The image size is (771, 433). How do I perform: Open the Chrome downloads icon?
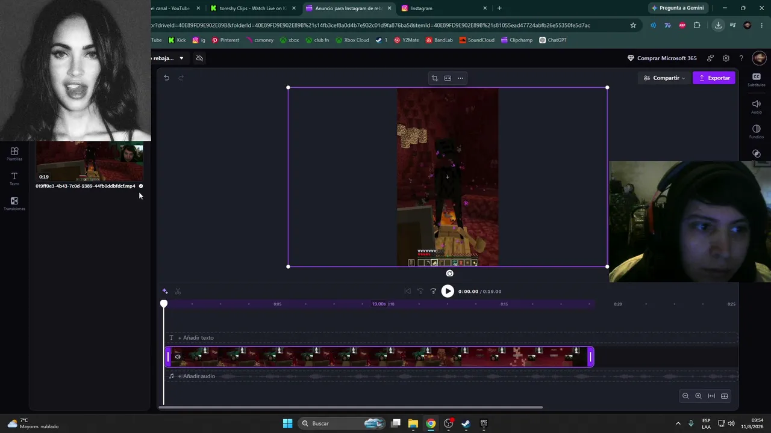point(718,25)
